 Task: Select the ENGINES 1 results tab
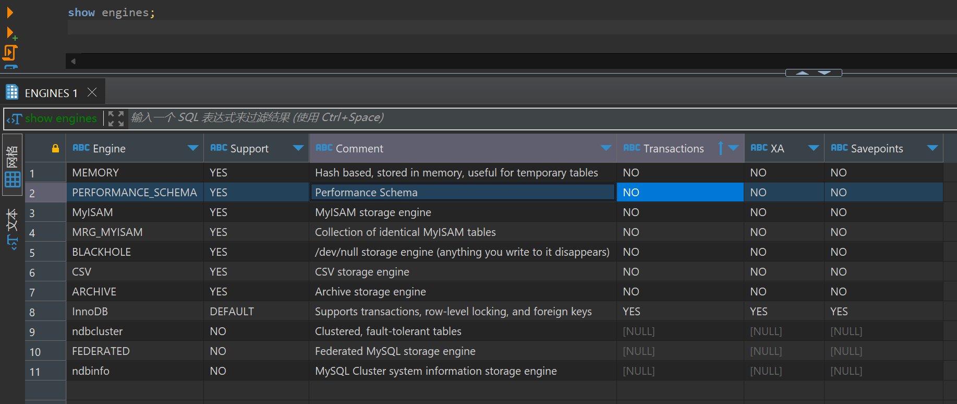[51, 93]
